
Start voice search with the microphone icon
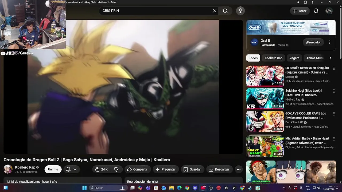click(240, 11)
